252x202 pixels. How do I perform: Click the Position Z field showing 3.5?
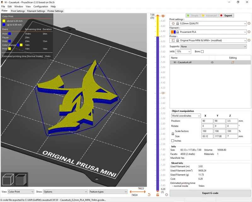tap(232, 121)
